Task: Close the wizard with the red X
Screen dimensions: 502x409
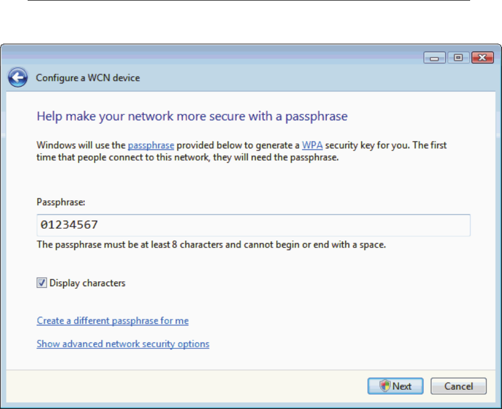Action: [482, 58]
